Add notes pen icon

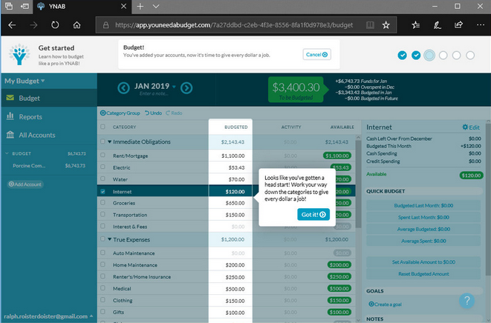coord(438,25)
